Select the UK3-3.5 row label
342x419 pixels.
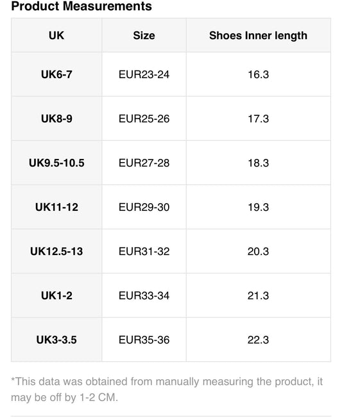coord(56,340)
